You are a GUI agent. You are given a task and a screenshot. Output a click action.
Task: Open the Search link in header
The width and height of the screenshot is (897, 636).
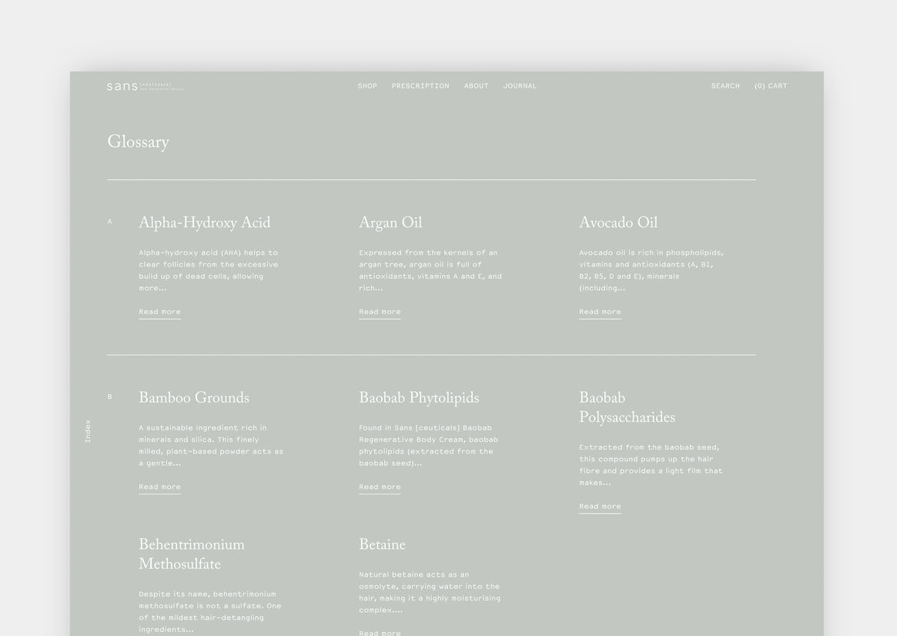(725, 86)
